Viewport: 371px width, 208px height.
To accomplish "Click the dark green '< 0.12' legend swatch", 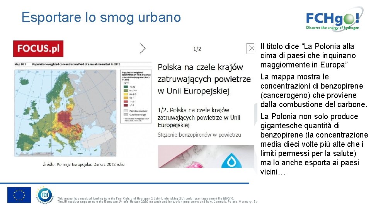I will click(125, 87).
